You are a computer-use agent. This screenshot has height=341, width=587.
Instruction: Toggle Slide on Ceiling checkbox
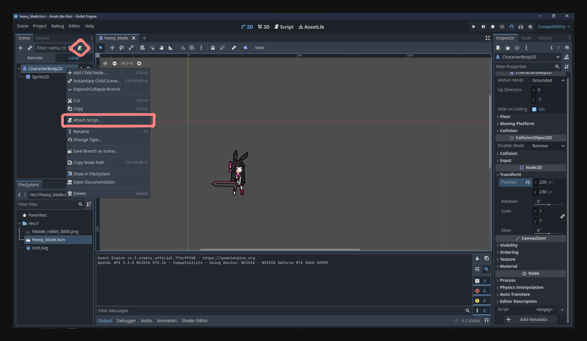[534, 109]
